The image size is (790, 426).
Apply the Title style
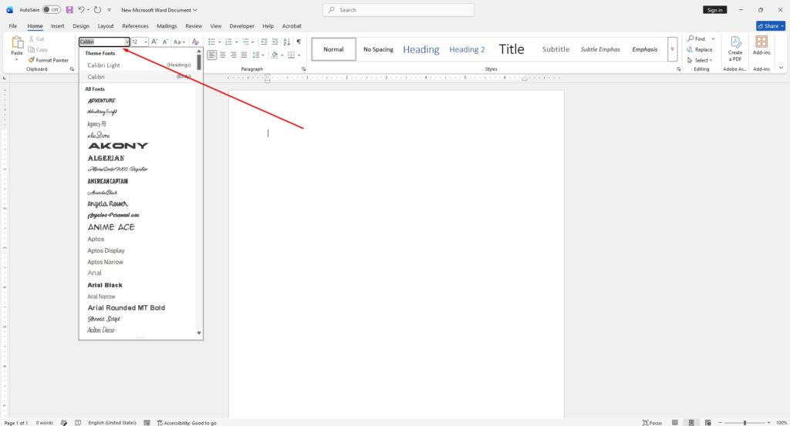click(511, 49)
